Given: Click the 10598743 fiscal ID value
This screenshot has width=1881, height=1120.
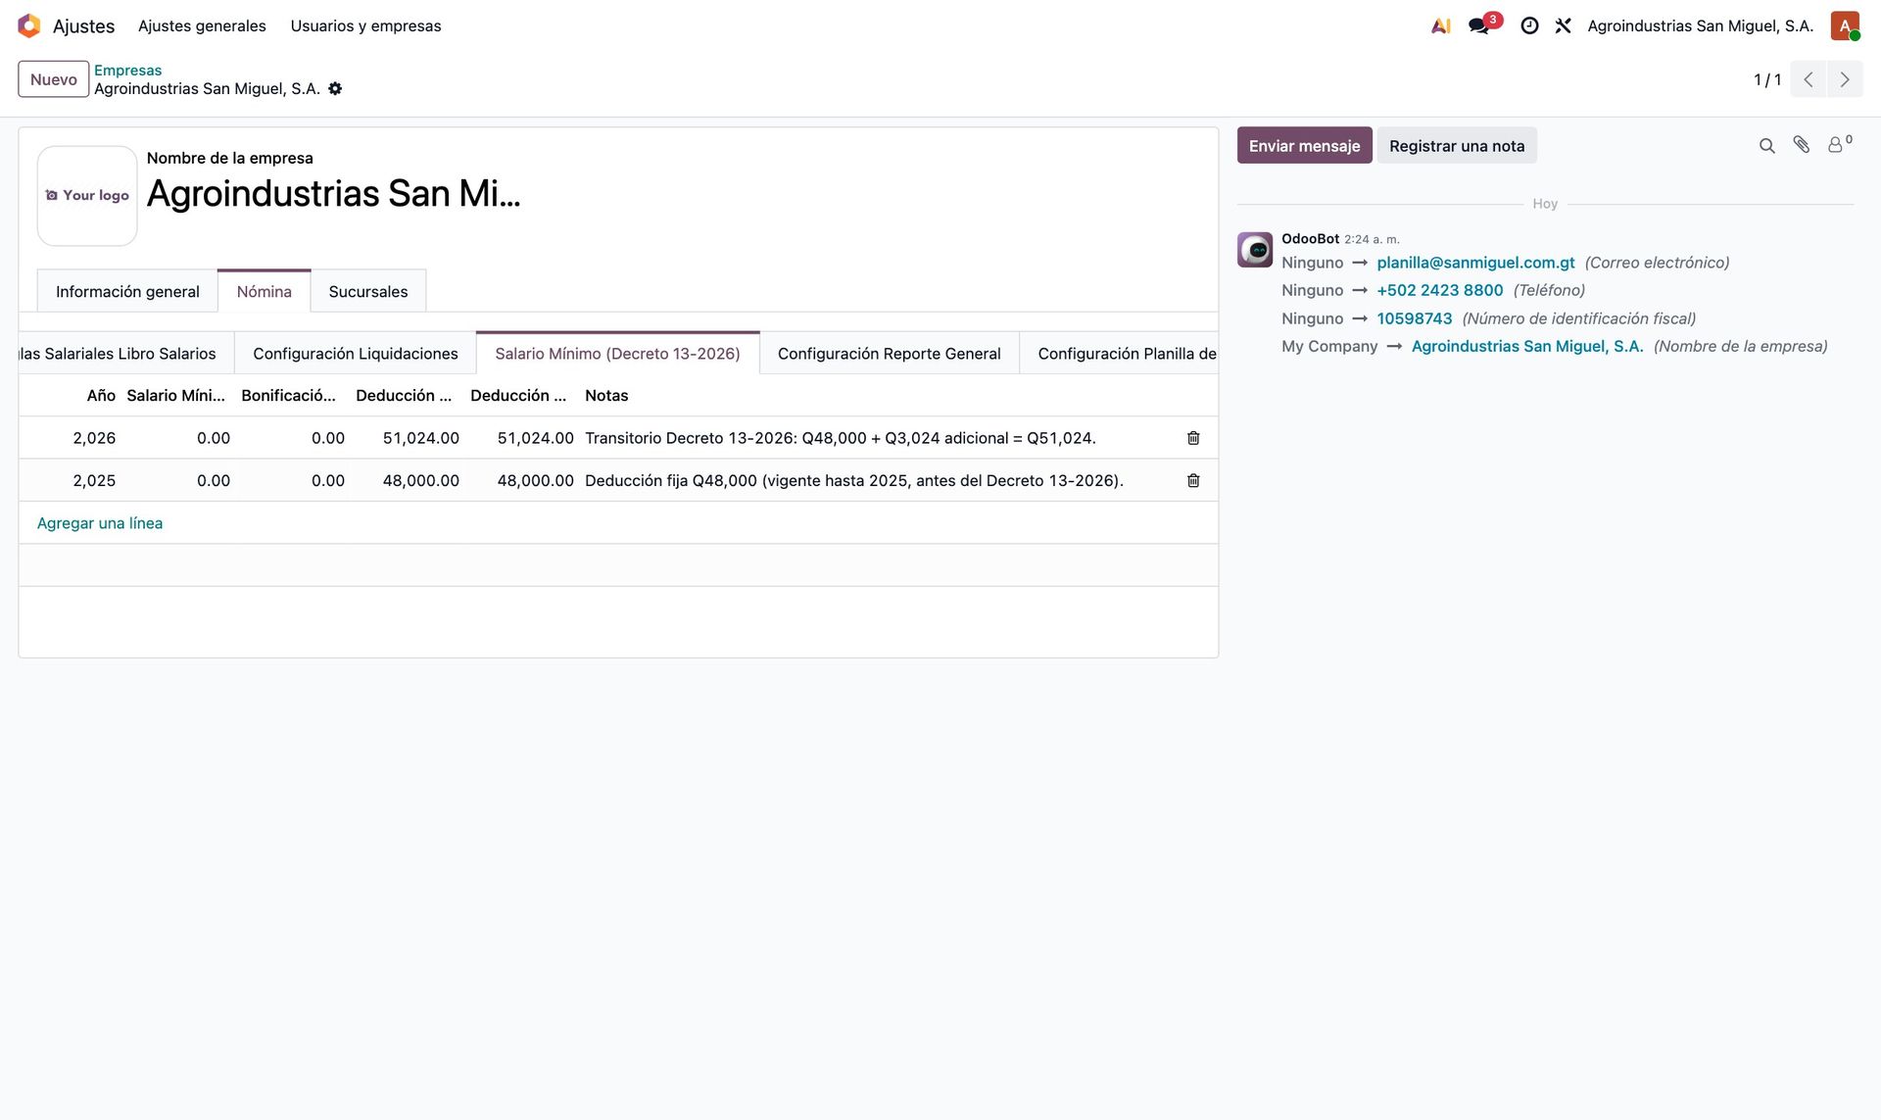Looking at the screenshot, I should 1415,318.
